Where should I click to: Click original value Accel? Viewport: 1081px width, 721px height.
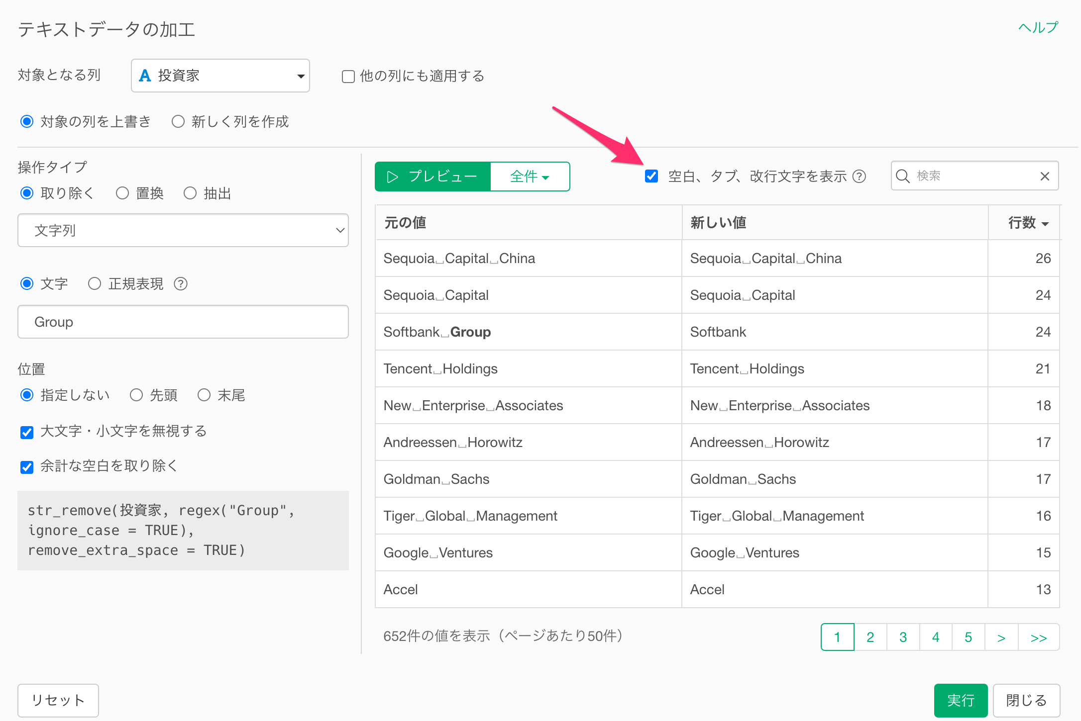(401, 590)
